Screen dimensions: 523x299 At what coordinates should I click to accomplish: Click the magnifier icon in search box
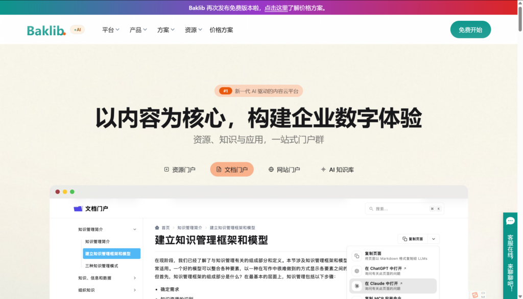pos(371,209)
